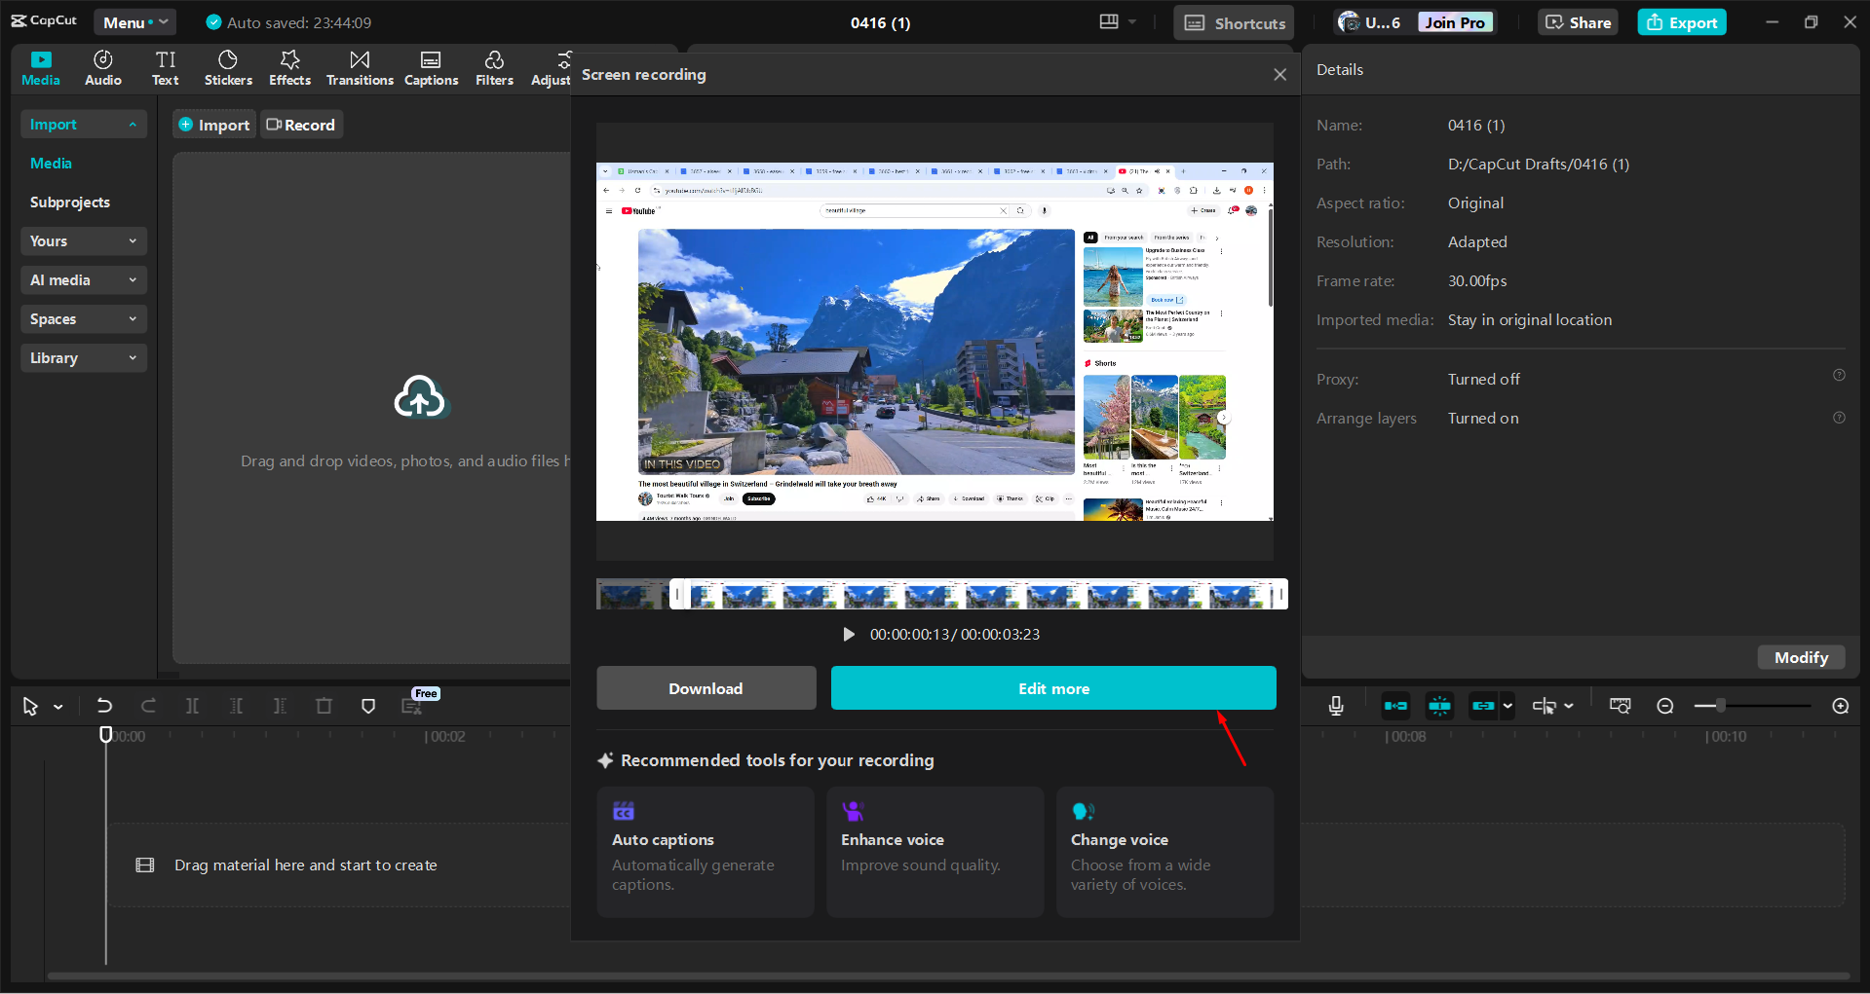
Task: Open the Menu dropdown
Action: (134, 21)
